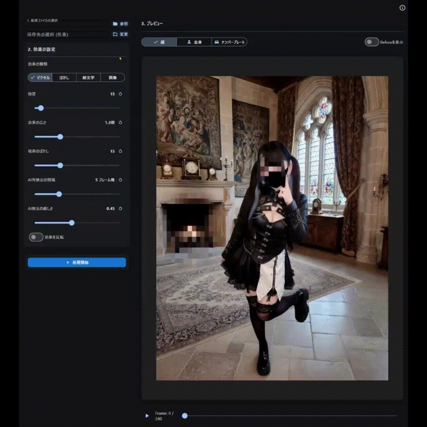Adjust the 境界のぼかし slider handle

click(60, 165)
